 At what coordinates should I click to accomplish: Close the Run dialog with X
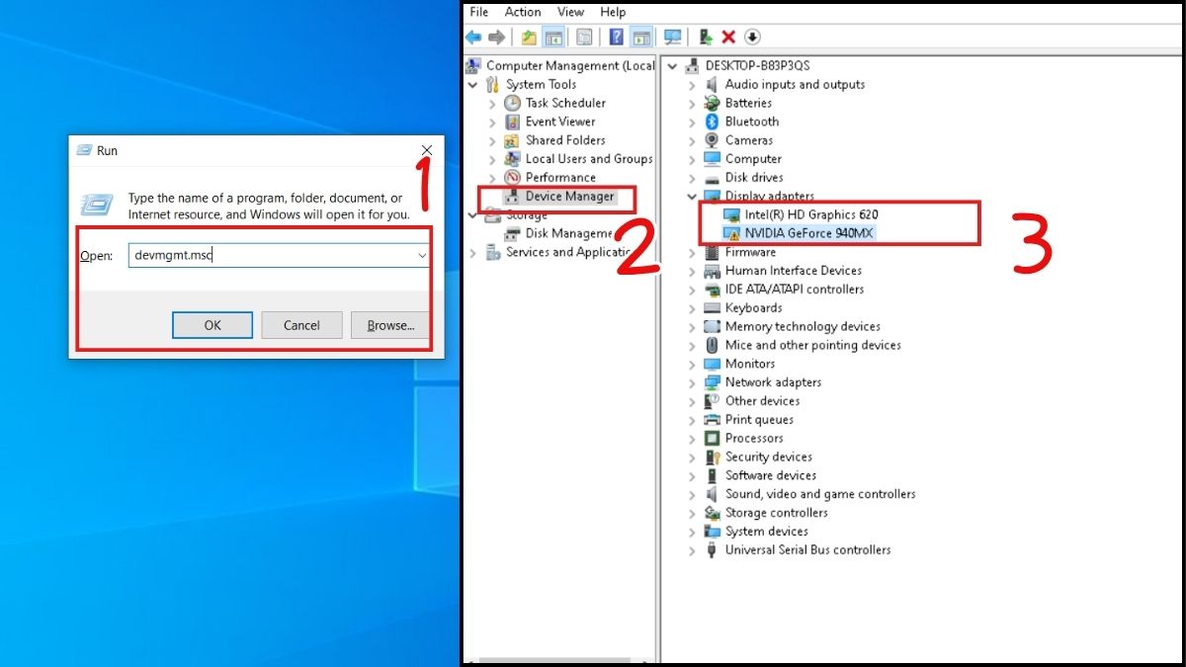[427, 150]
